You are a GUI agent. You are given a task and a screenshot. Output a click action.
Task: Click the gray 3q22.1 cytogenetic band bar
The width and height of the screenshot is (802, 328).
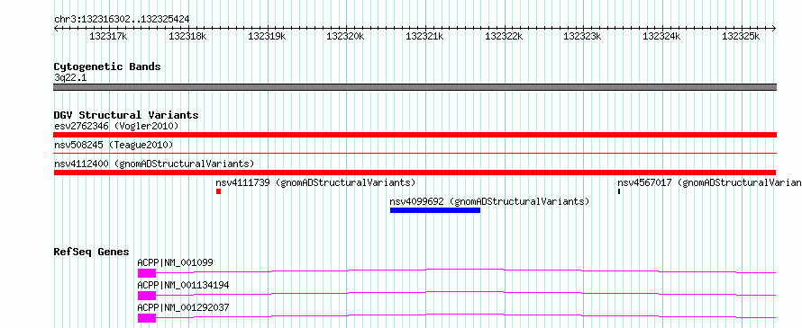point(415,87)
